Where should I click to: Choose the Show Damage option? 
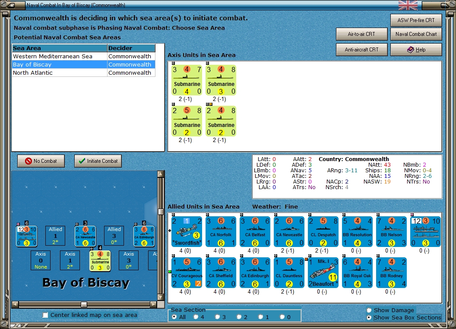point(369,310)
